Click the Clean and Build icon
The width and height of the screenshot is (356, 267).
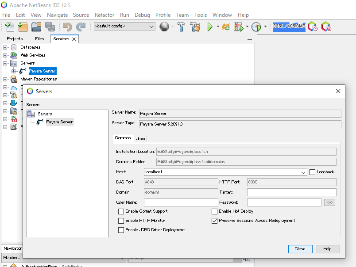tap(195, 27)
